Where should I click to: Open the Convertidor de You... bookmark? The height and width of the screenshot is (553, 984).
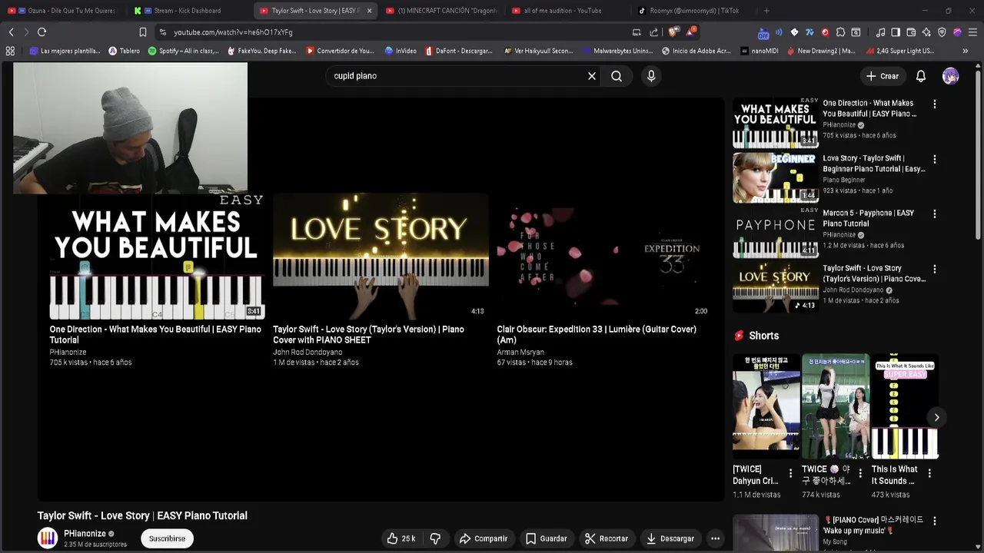coord(340,51)
